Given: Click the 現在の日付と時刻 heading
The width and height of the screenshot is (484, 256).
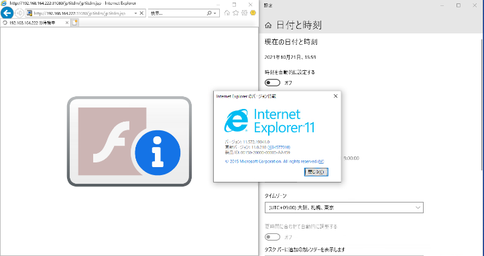Looking at the screenshot, I should tap(291, 42).
